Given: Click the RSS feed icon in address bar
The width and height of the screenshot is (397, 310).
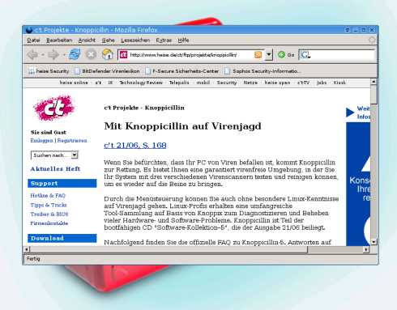Looking at the screenshot, I should 258,55.
